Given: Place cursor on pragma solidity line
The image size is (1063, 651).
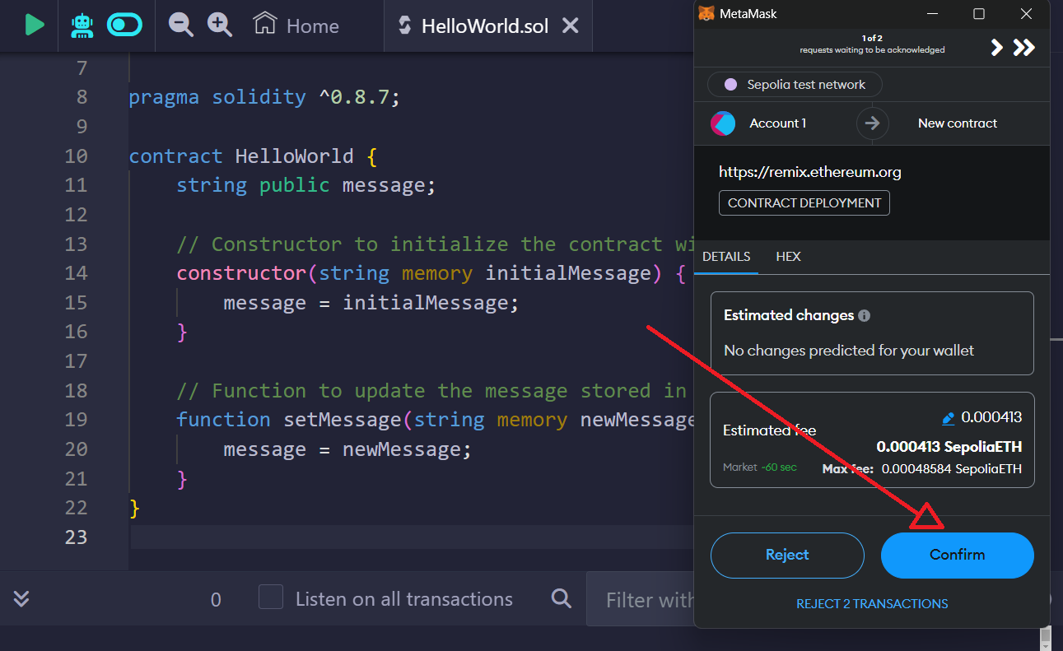Looking at the screenshot, I should pos(264,97).
